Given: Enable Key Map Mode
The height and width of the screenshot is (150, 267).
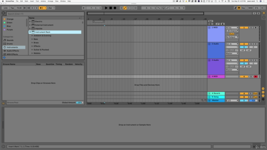Looking at the screenshot, I should (243, 8).
